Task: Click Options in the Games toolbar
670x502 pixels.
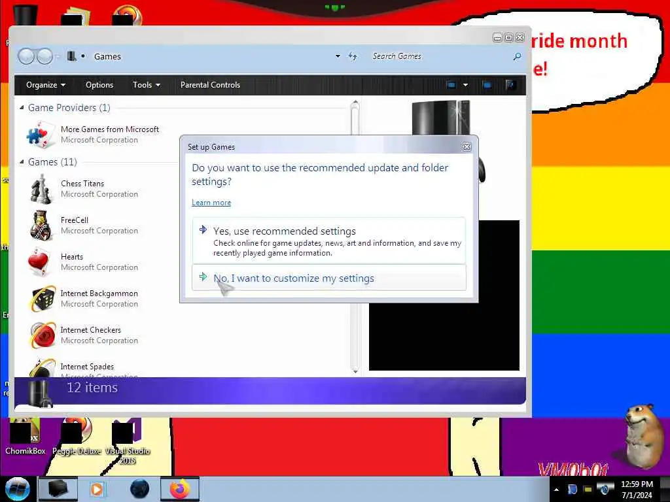Action: coord(99,85)
